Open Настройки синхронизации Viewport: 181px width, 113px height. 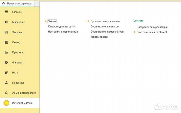coord(152,27)
